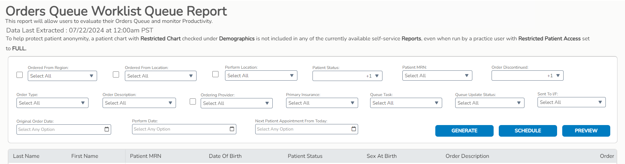Open the Perform Date calendar icon

pos(232,129)
